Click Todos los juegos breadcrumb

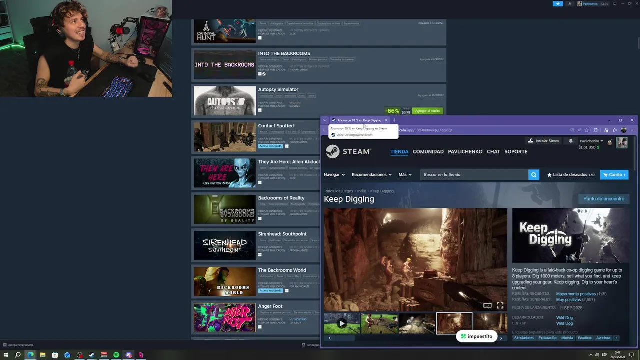(x=338, y=191)
